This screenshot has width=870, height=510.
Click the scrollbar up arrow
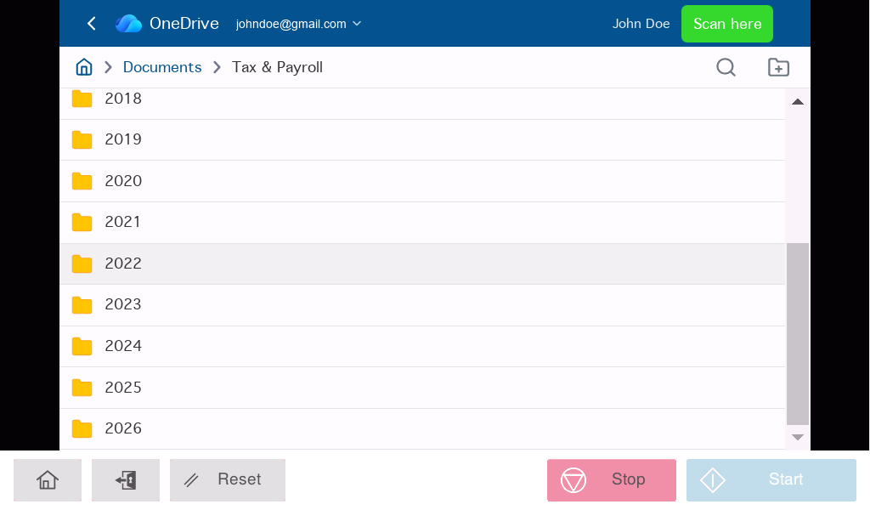click(798, 101)
